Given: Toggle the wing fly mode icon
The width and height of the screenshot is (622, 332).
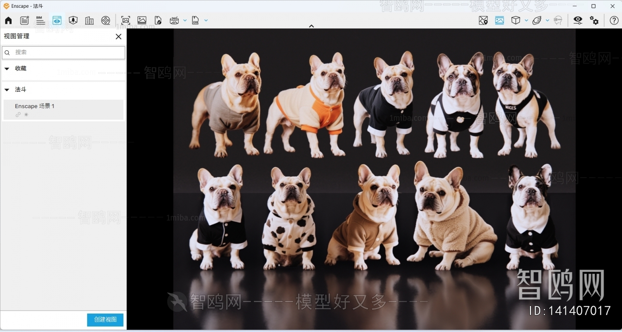Looking at the screenshot, I should tap(537, 21).
